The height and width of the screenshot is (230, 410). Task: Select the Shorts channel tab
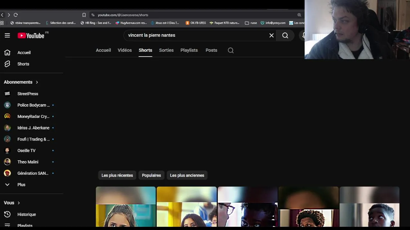[145, 50]
